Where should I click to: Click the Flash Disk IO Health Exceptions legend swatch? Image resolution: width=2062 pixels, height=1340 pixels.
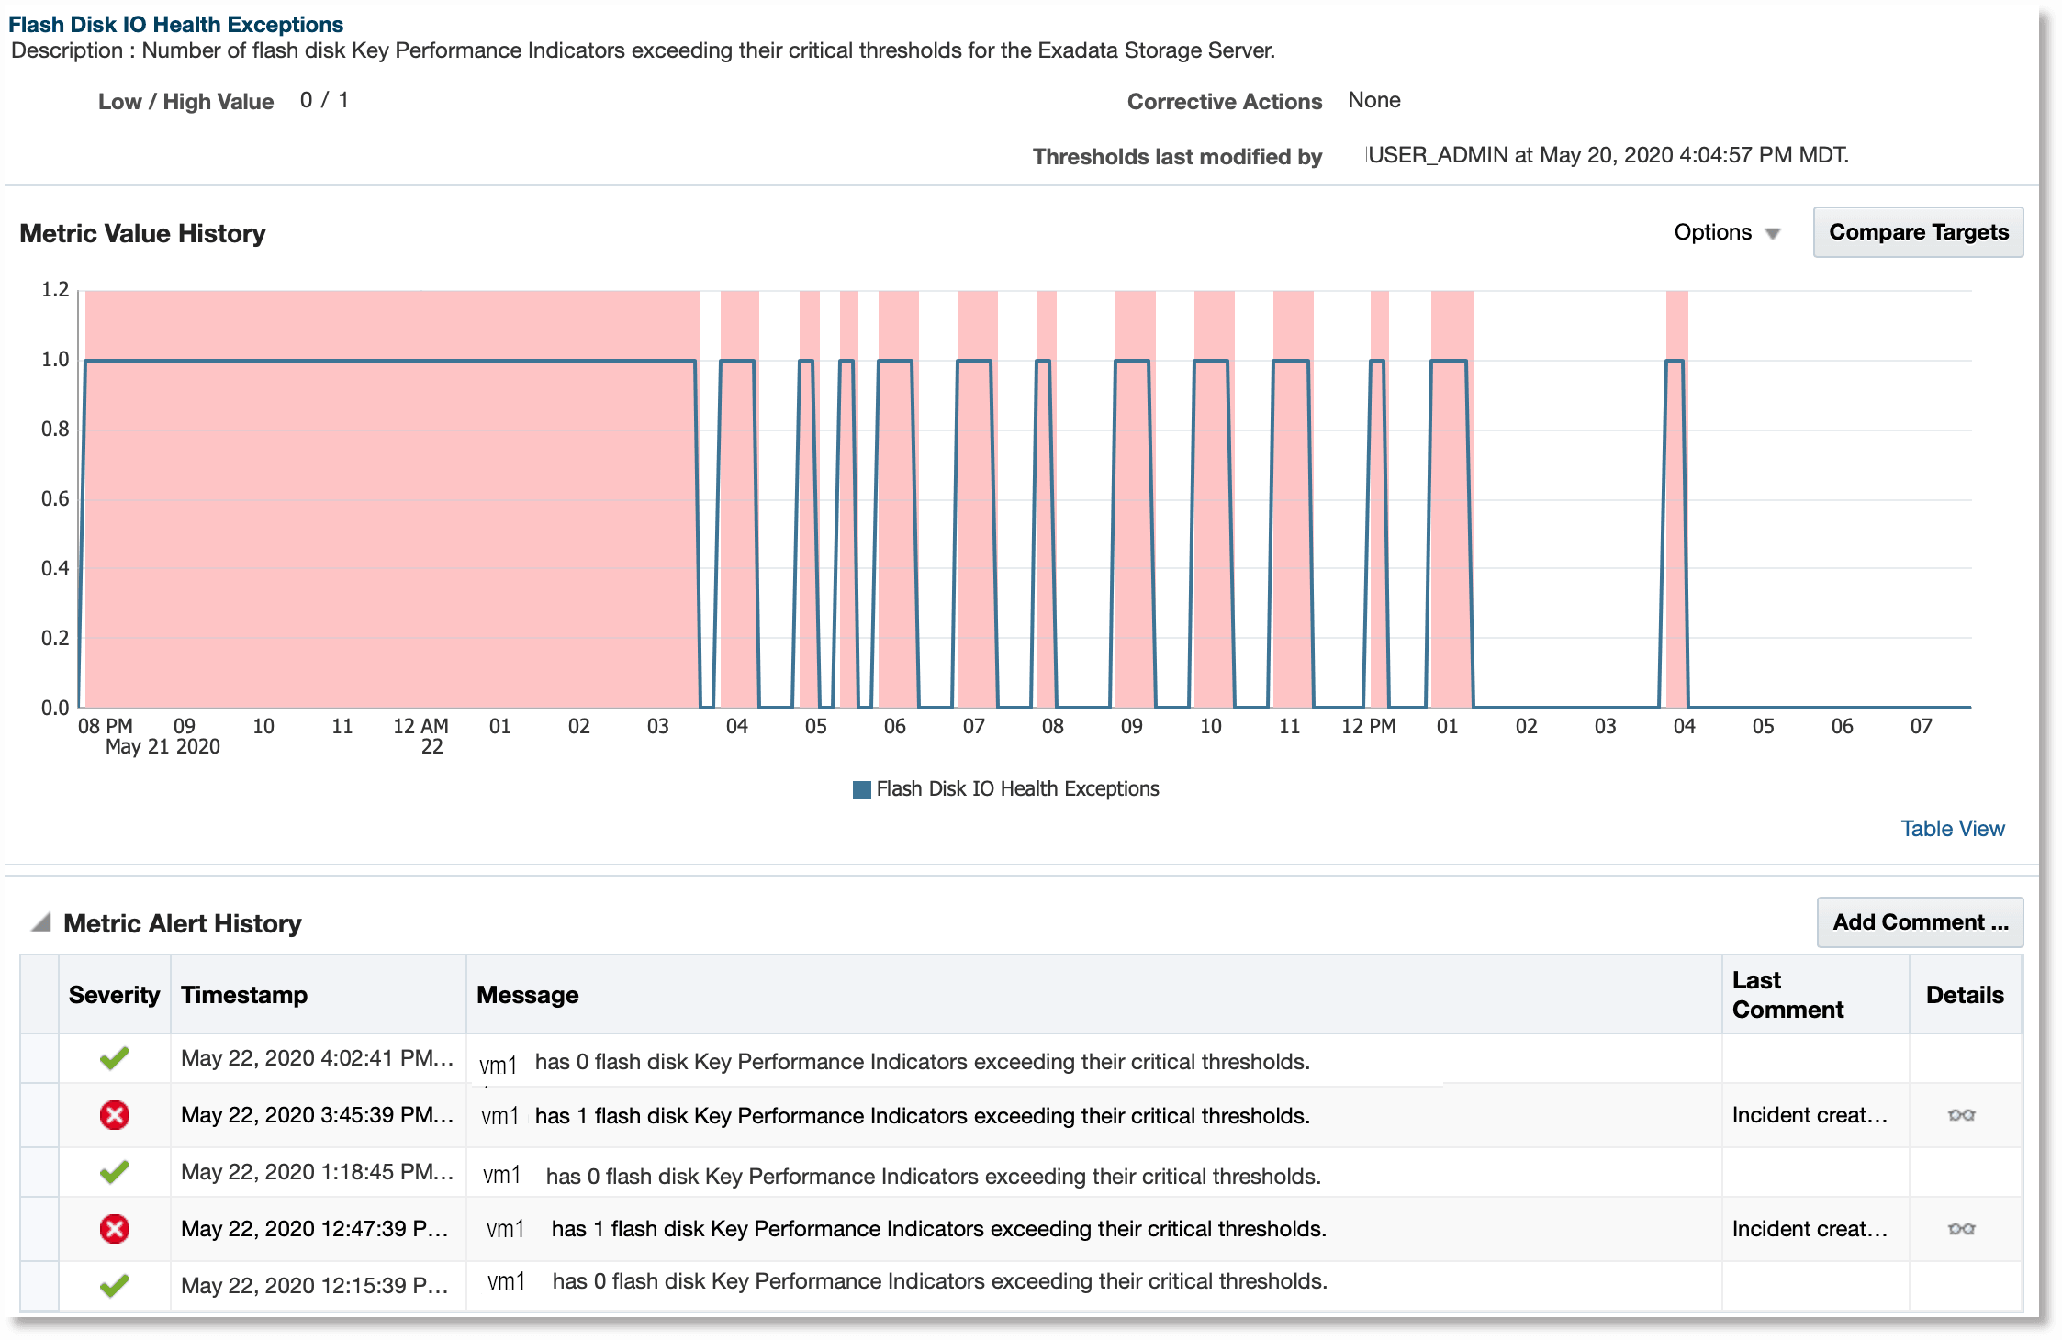(x=861, y=788)
